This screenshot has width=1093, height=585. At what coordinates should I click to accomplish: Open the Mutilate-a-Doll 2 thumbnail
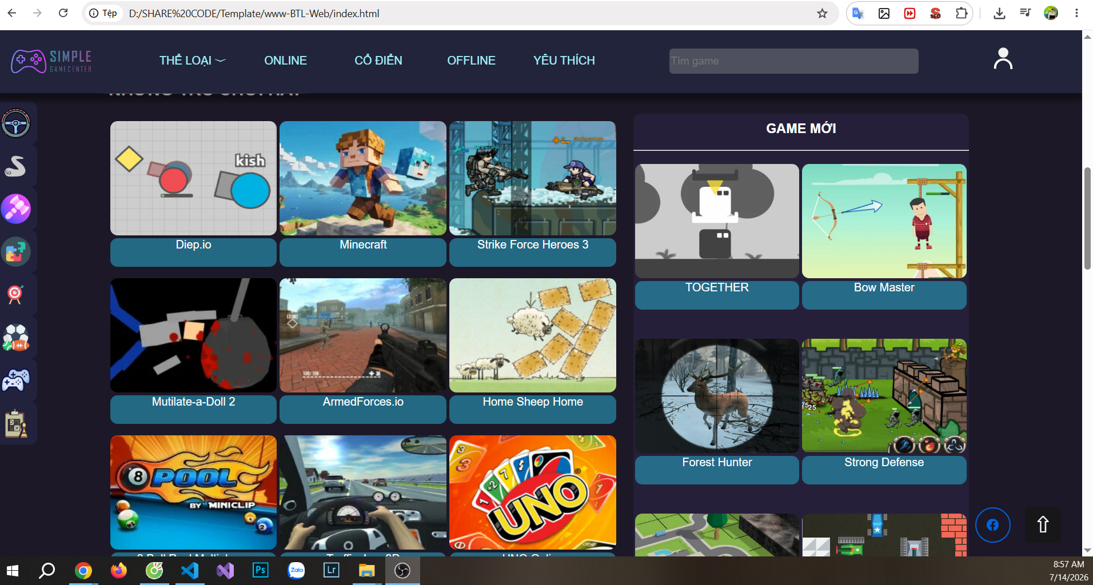click(193, 335)
